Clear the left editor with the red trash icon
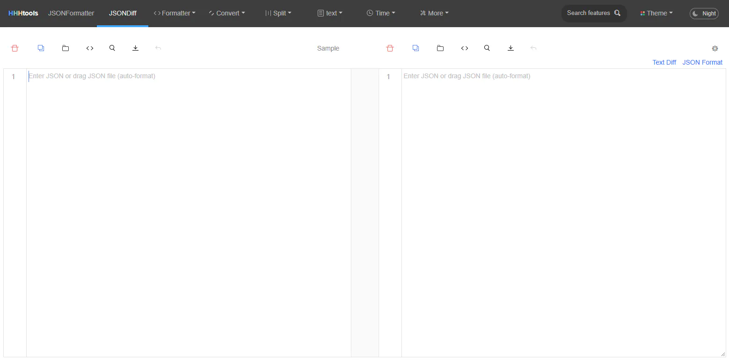This screenshot has height=362, width=729. (15, 48)
